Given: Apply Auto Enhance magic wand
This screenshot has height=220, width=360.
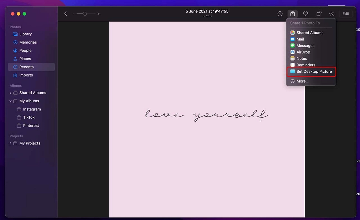Looking at the screenshot, I should pyautogui.click(x=332, y=14).
